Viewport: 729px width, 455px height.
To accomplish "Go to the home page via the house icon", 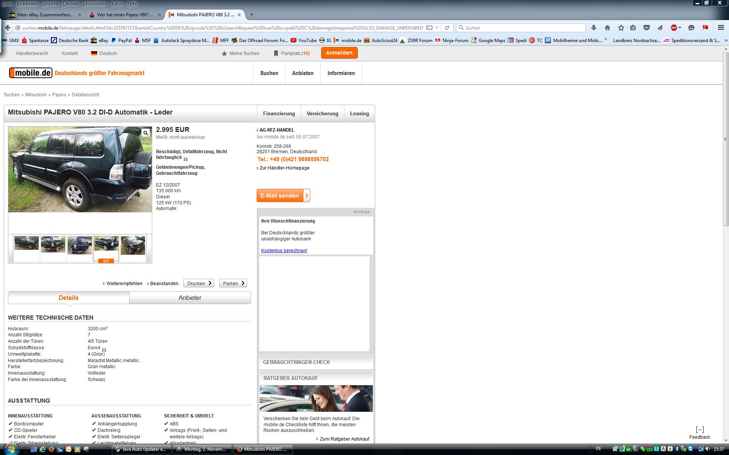I will pos(607,28).
